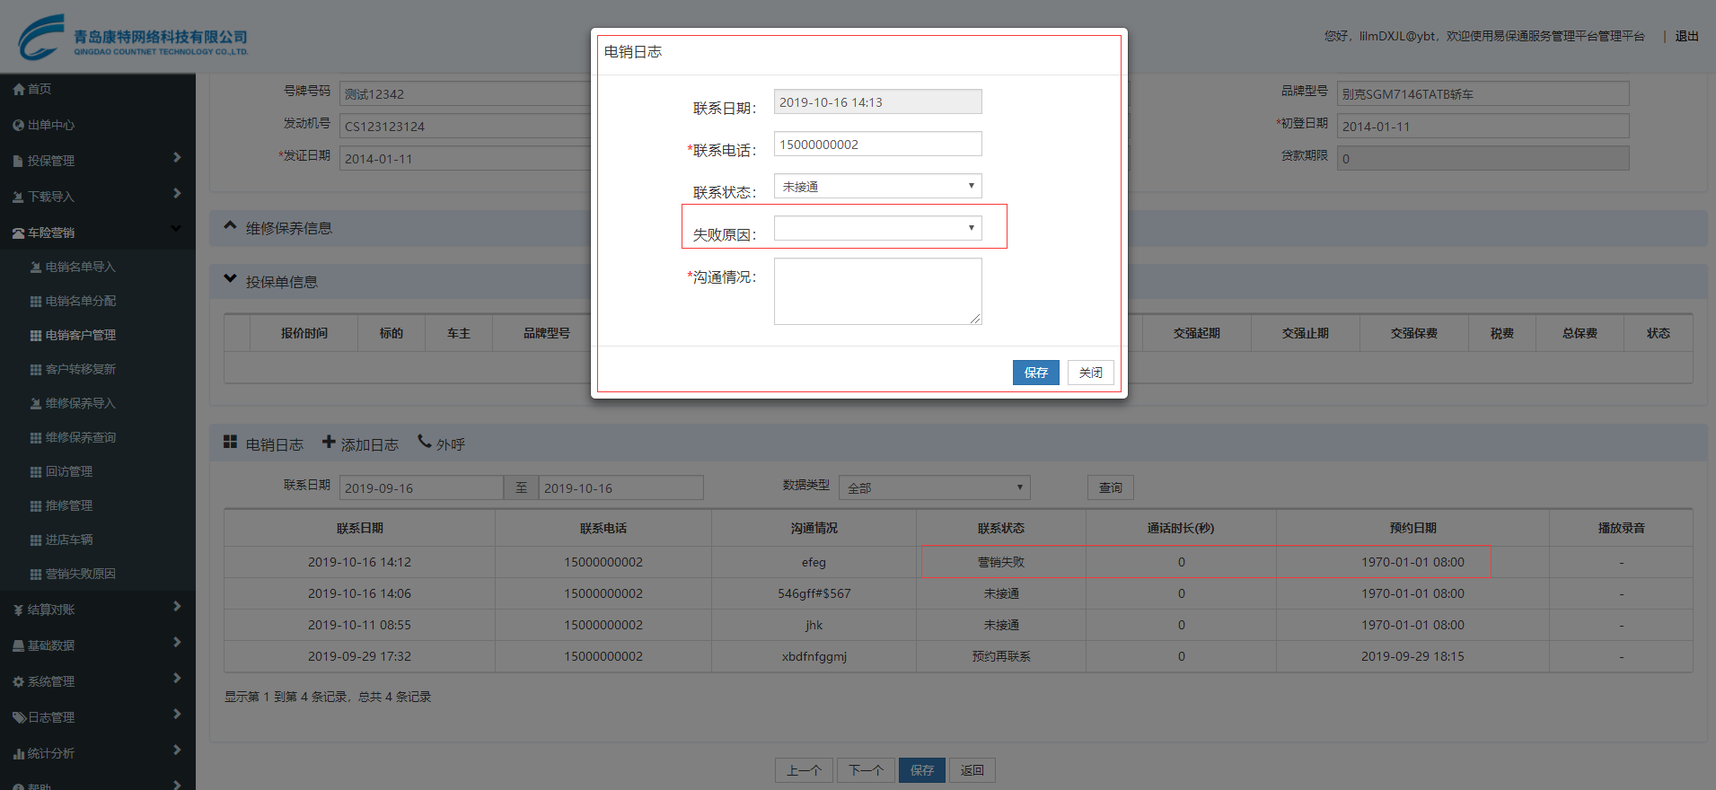1716x790 pixels.
Task: Open the 联系状态 dropdown in dialog
Action: tap(877, 187)
